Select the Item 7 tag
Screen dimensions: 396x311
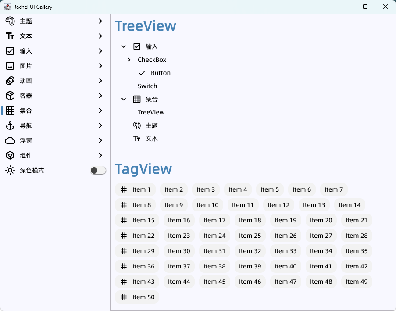tap(334, 189)
